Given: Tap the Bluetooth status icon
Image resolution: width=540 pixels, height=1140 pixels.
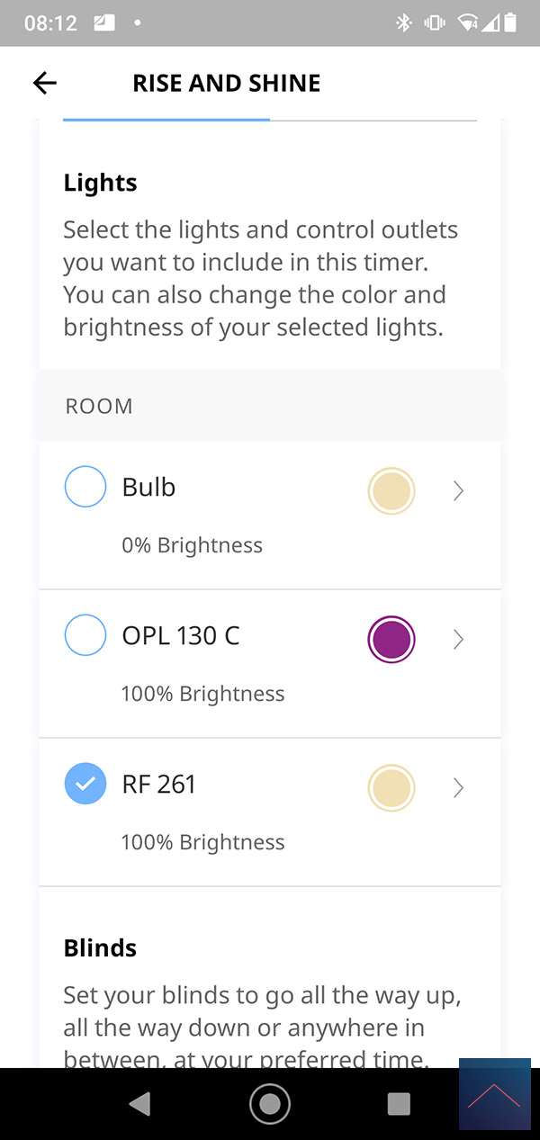Looking at the screenshot, I should [x=404, y=23].
